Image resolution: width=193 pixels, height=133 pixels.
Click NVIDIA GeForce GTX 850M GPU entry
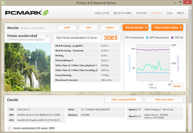(x=40, y=115)
